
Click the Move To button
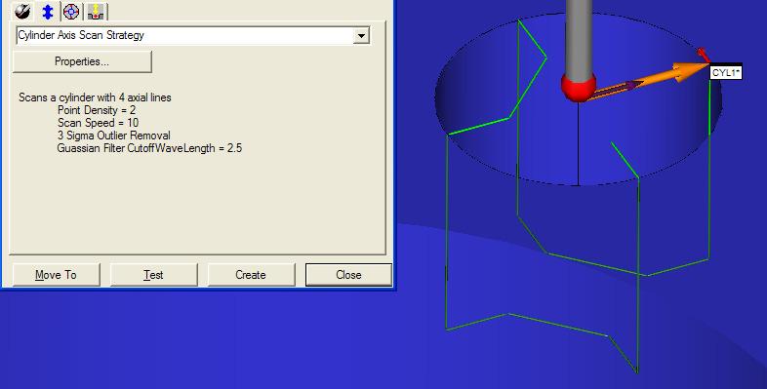click(56, 275)
